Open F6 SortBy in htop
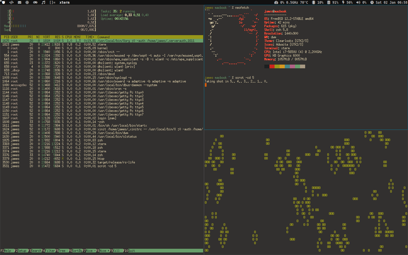The width and height of the screenshot is (408, 255). click(x=75, y=251)
